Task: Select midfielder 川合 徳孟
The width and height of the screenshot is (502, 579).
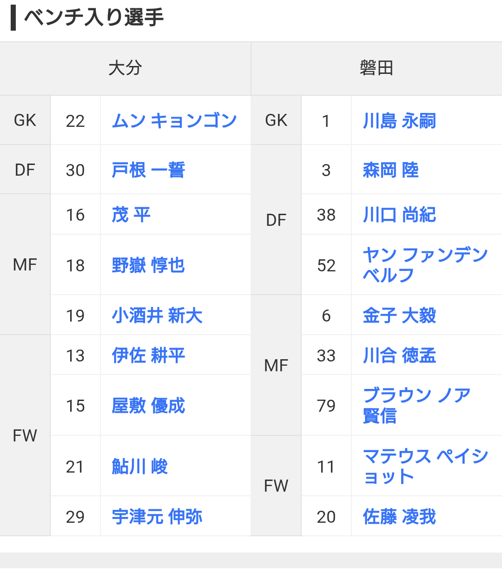Action: (x=399, y=355)
